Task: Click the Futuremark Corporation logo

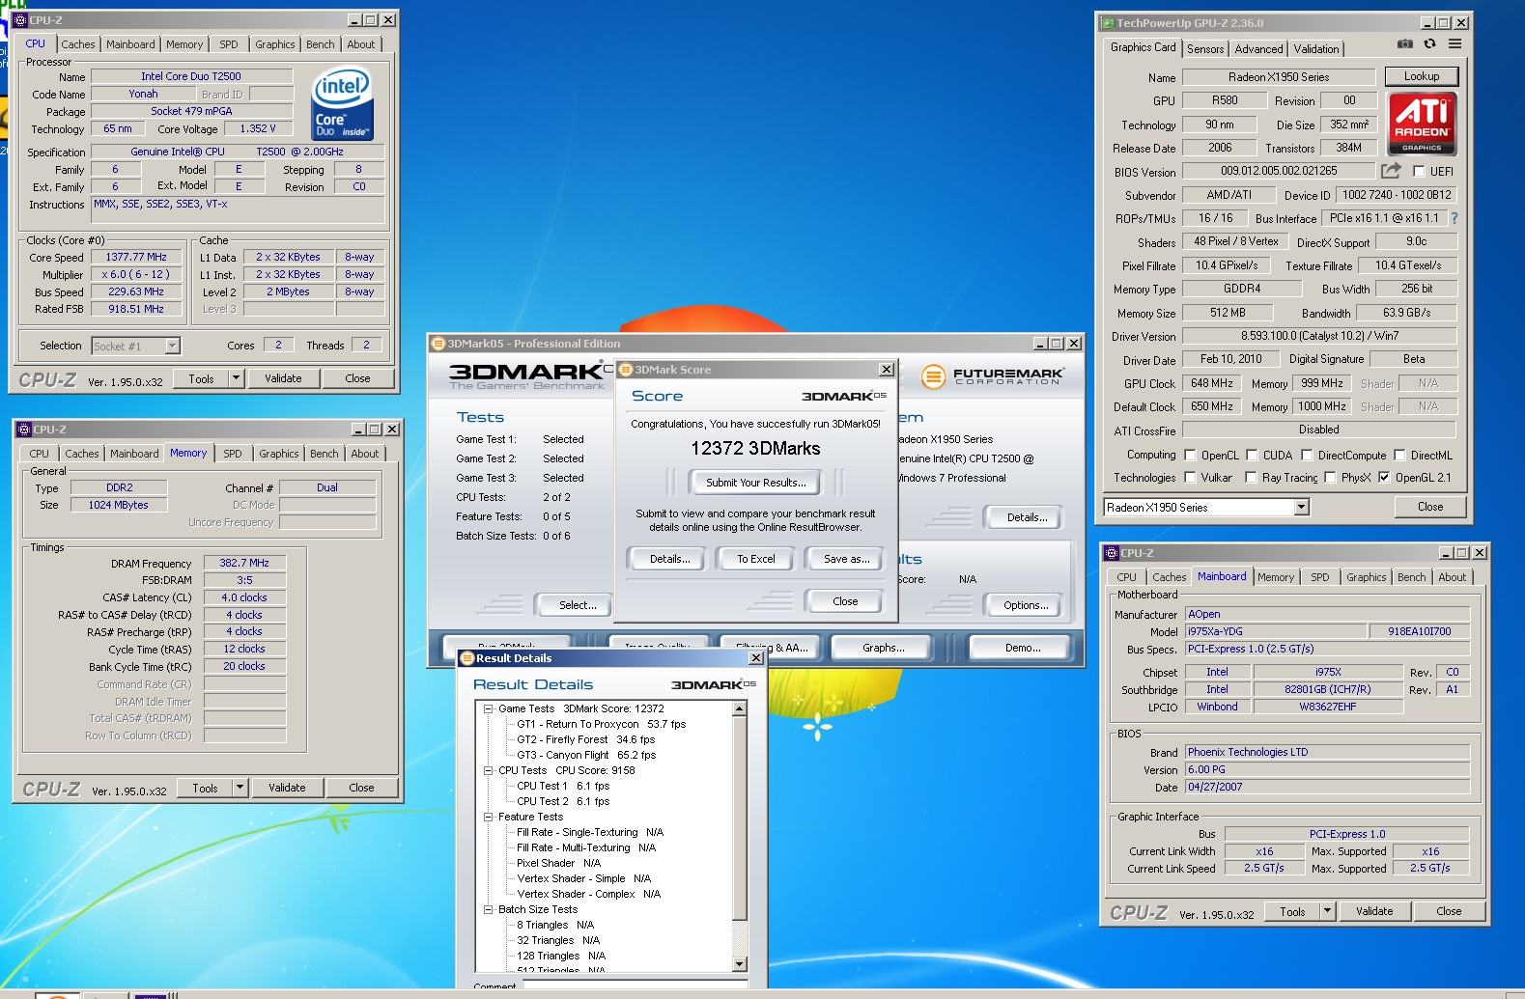Action: point(992,376)
